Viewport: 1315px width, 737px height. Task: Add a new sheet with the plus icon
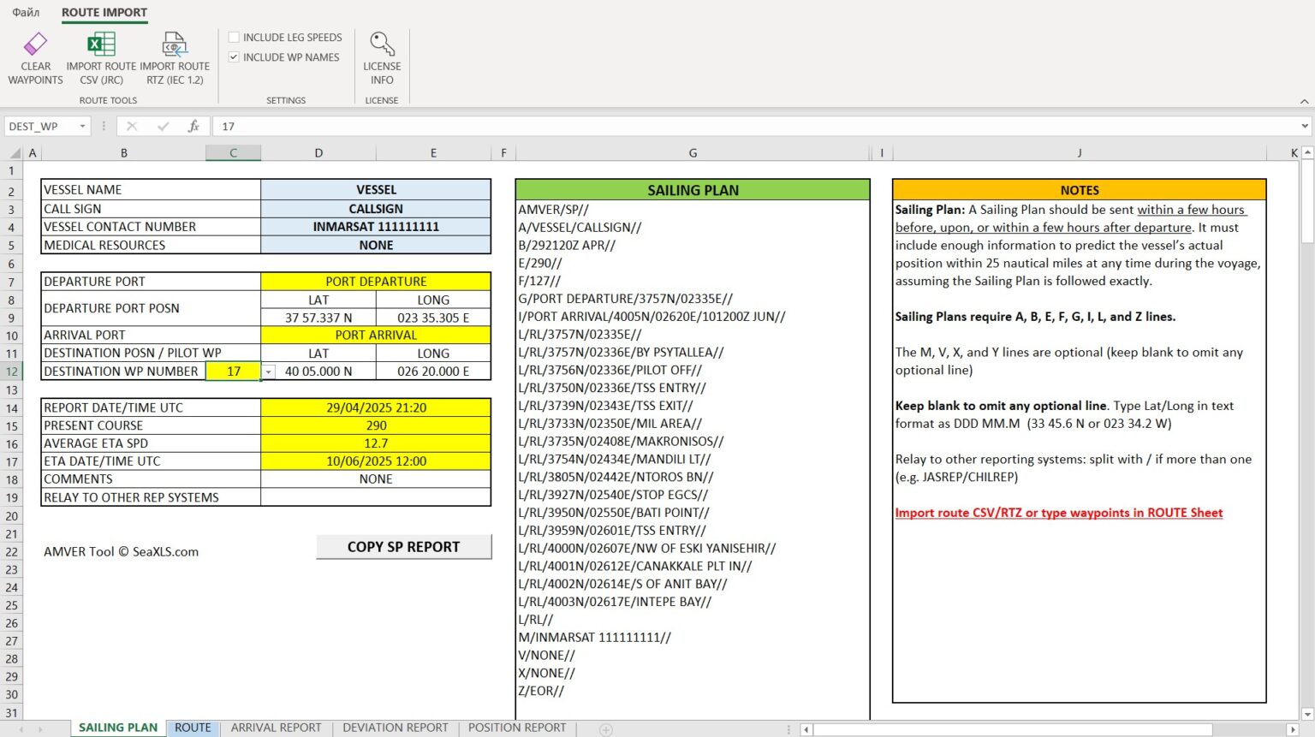point(605,728)
